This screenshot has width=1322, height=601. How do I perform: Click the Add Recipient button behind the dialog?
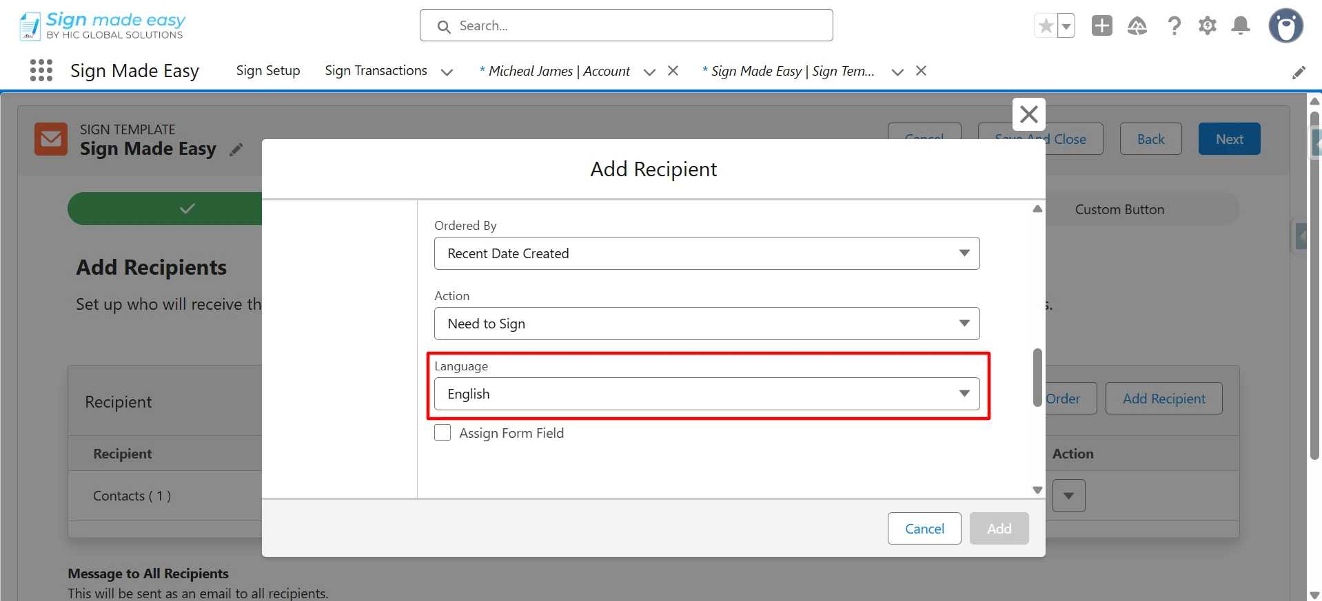(x=1163, y=399)
